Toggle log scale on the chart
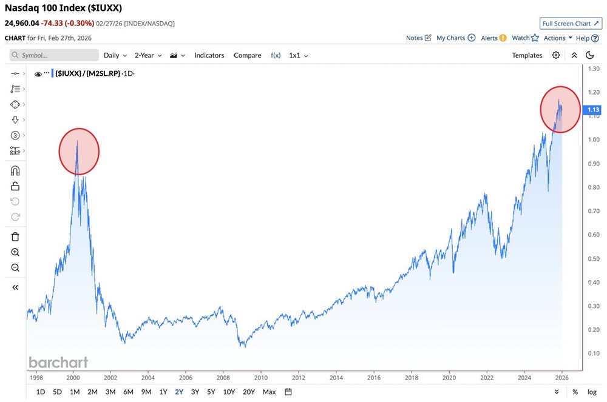Image resolution: width=607 pixels, height=402 pixels. 592,392
